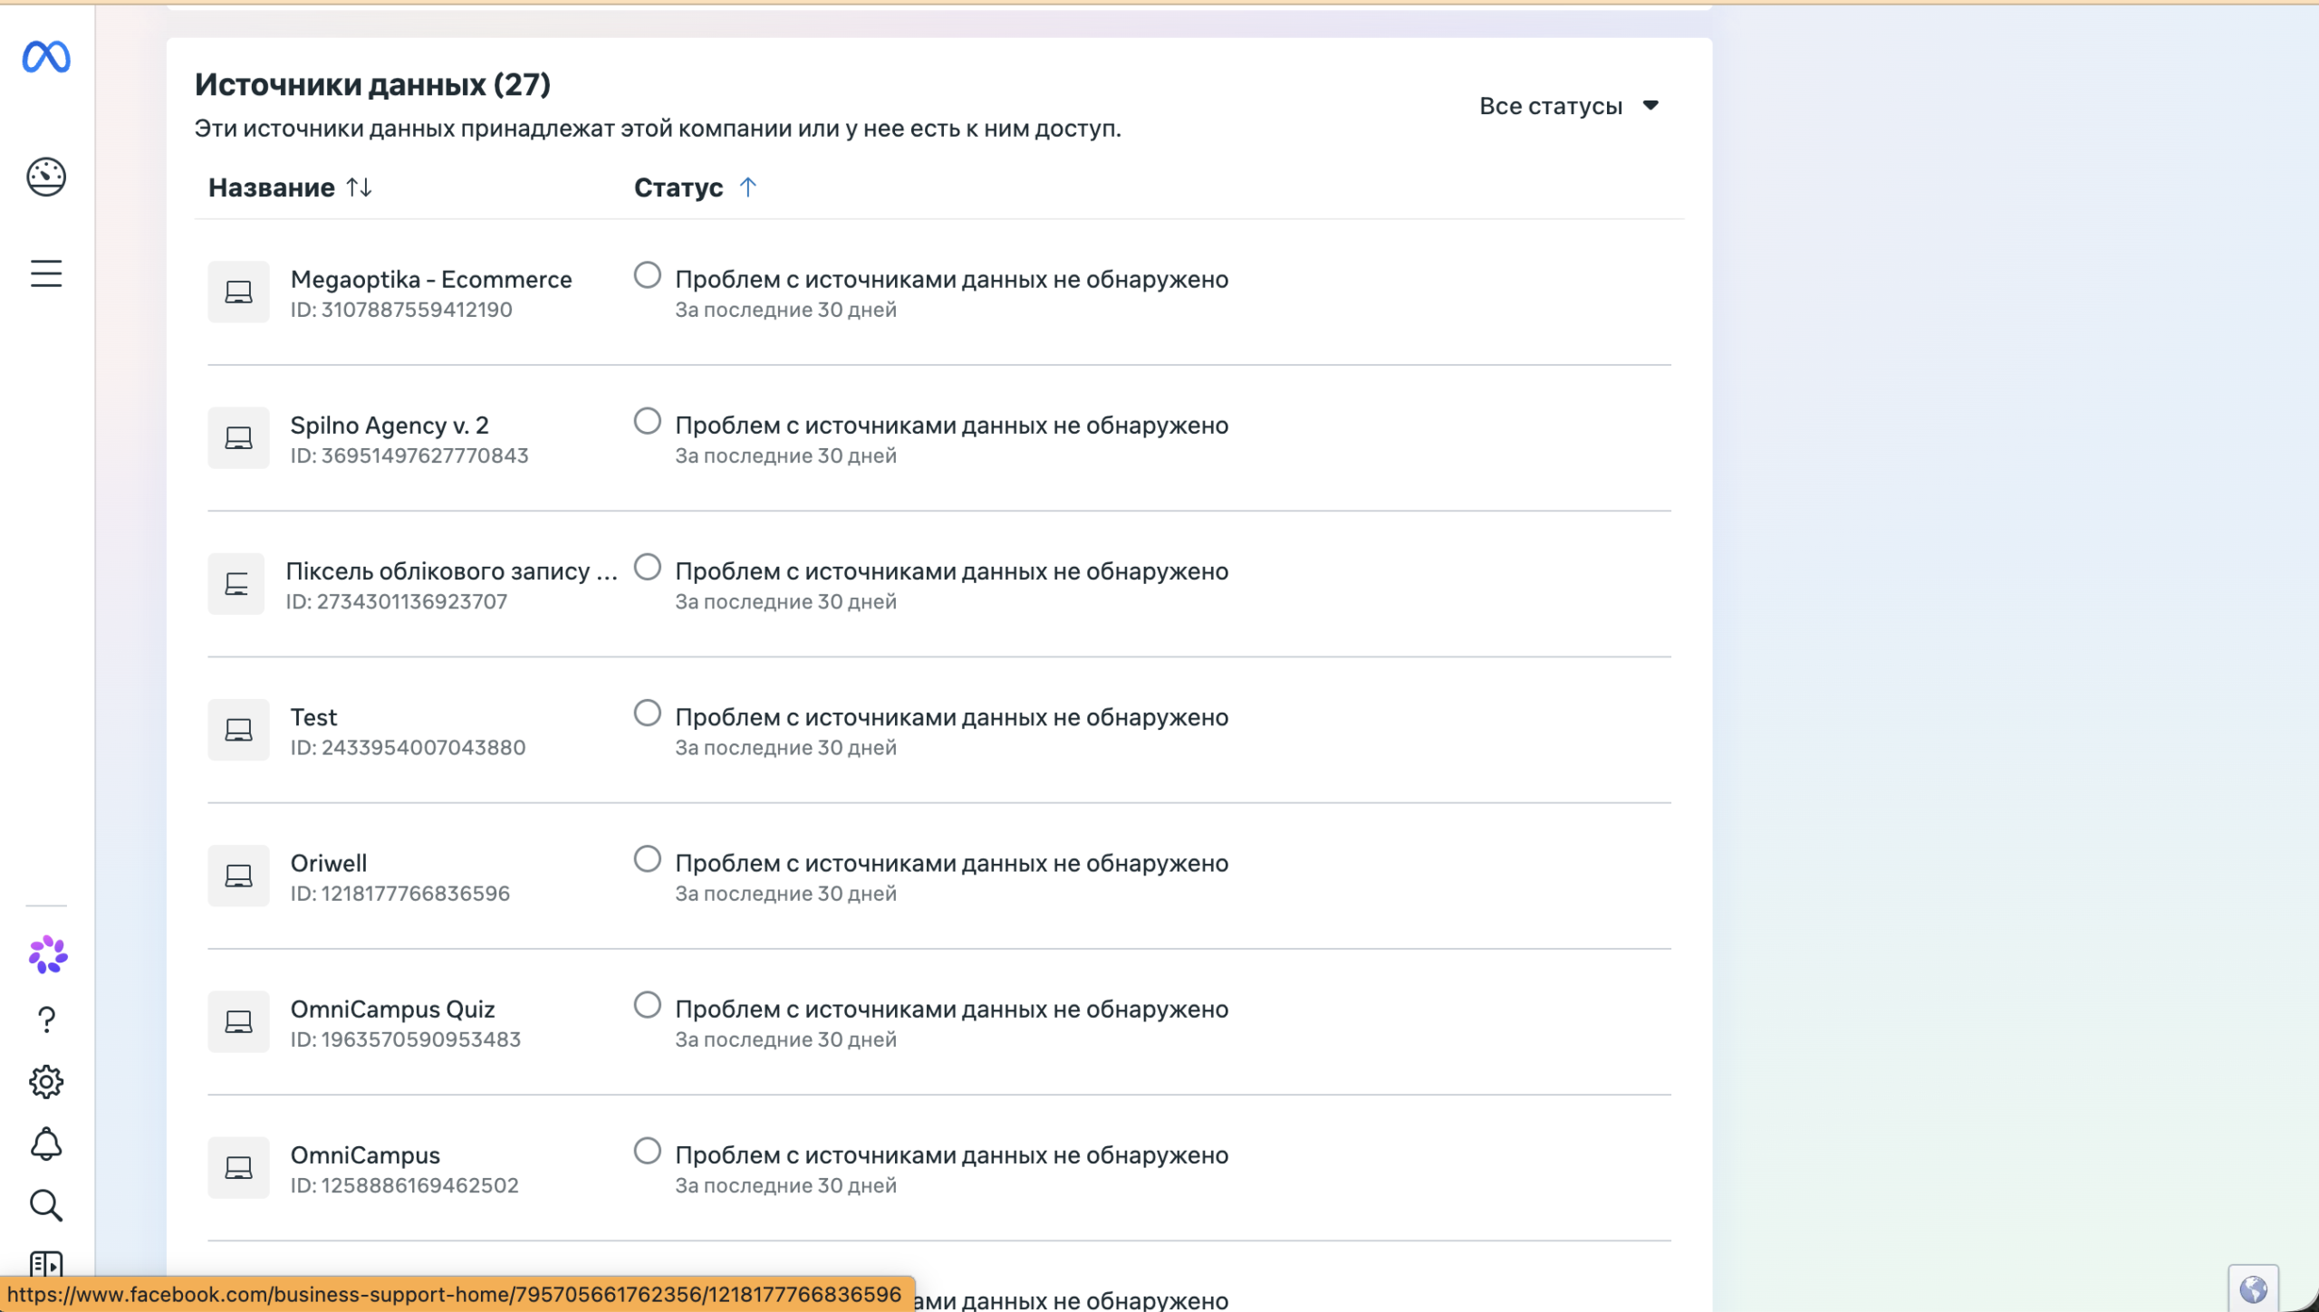Click the Статус column header
Viewport: 2319px width, 1312px height.
point(678,187)
